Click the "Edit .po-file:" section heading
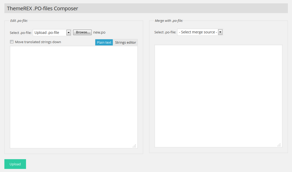The width and height of the screenshot is (292, 172). click(19, 21)
